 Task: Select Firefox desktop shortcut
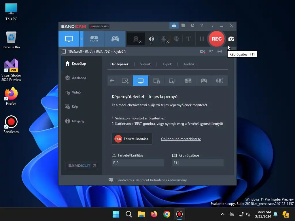point(11,96)
